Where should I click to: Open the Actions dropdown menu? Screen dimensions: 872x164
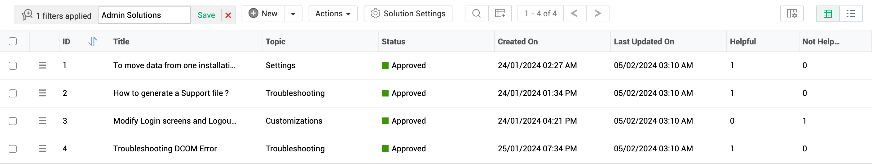coord(333,14)
